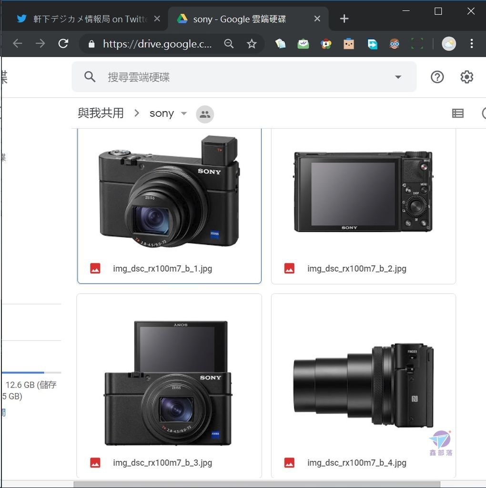The width and height of the screenshot is (486, 488).
Task: View site info via lock icon
Action: click(x=91, y=44)
